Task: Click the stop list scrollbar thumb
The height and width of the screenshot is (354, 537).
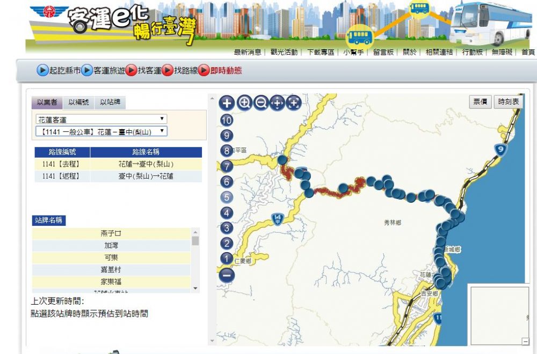Action: [x=195, y=240]
